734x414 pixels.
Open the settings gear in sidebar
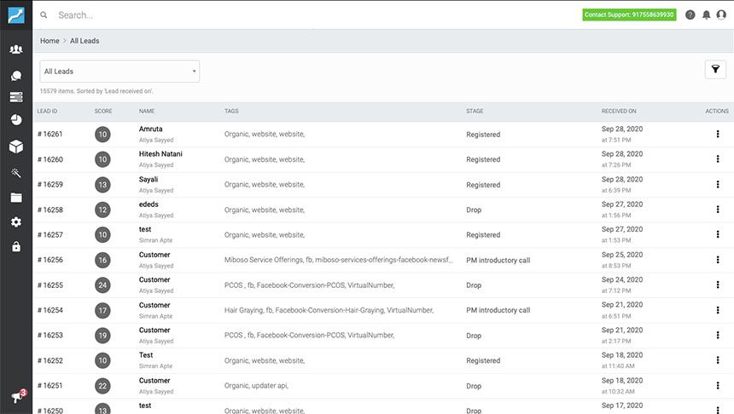coord(16,222)
